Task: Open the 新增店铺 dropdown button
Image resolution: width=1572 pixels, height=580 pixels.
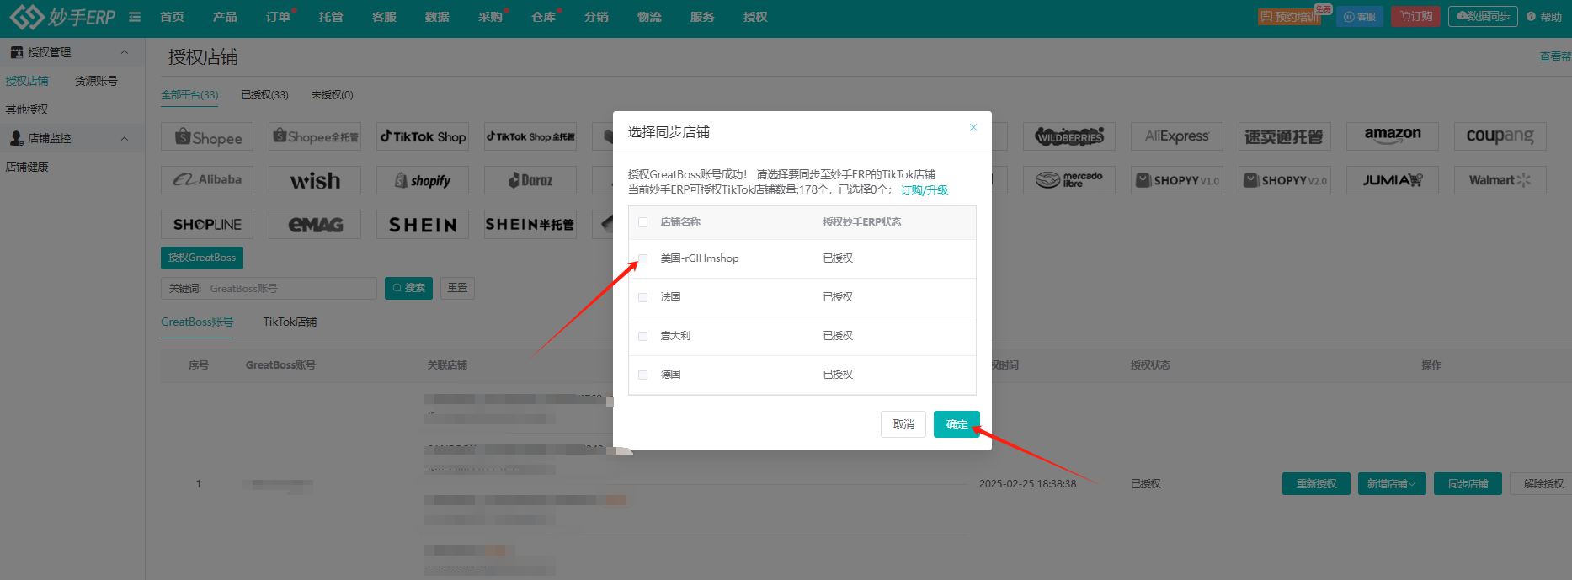Action: coord(1392,483)
